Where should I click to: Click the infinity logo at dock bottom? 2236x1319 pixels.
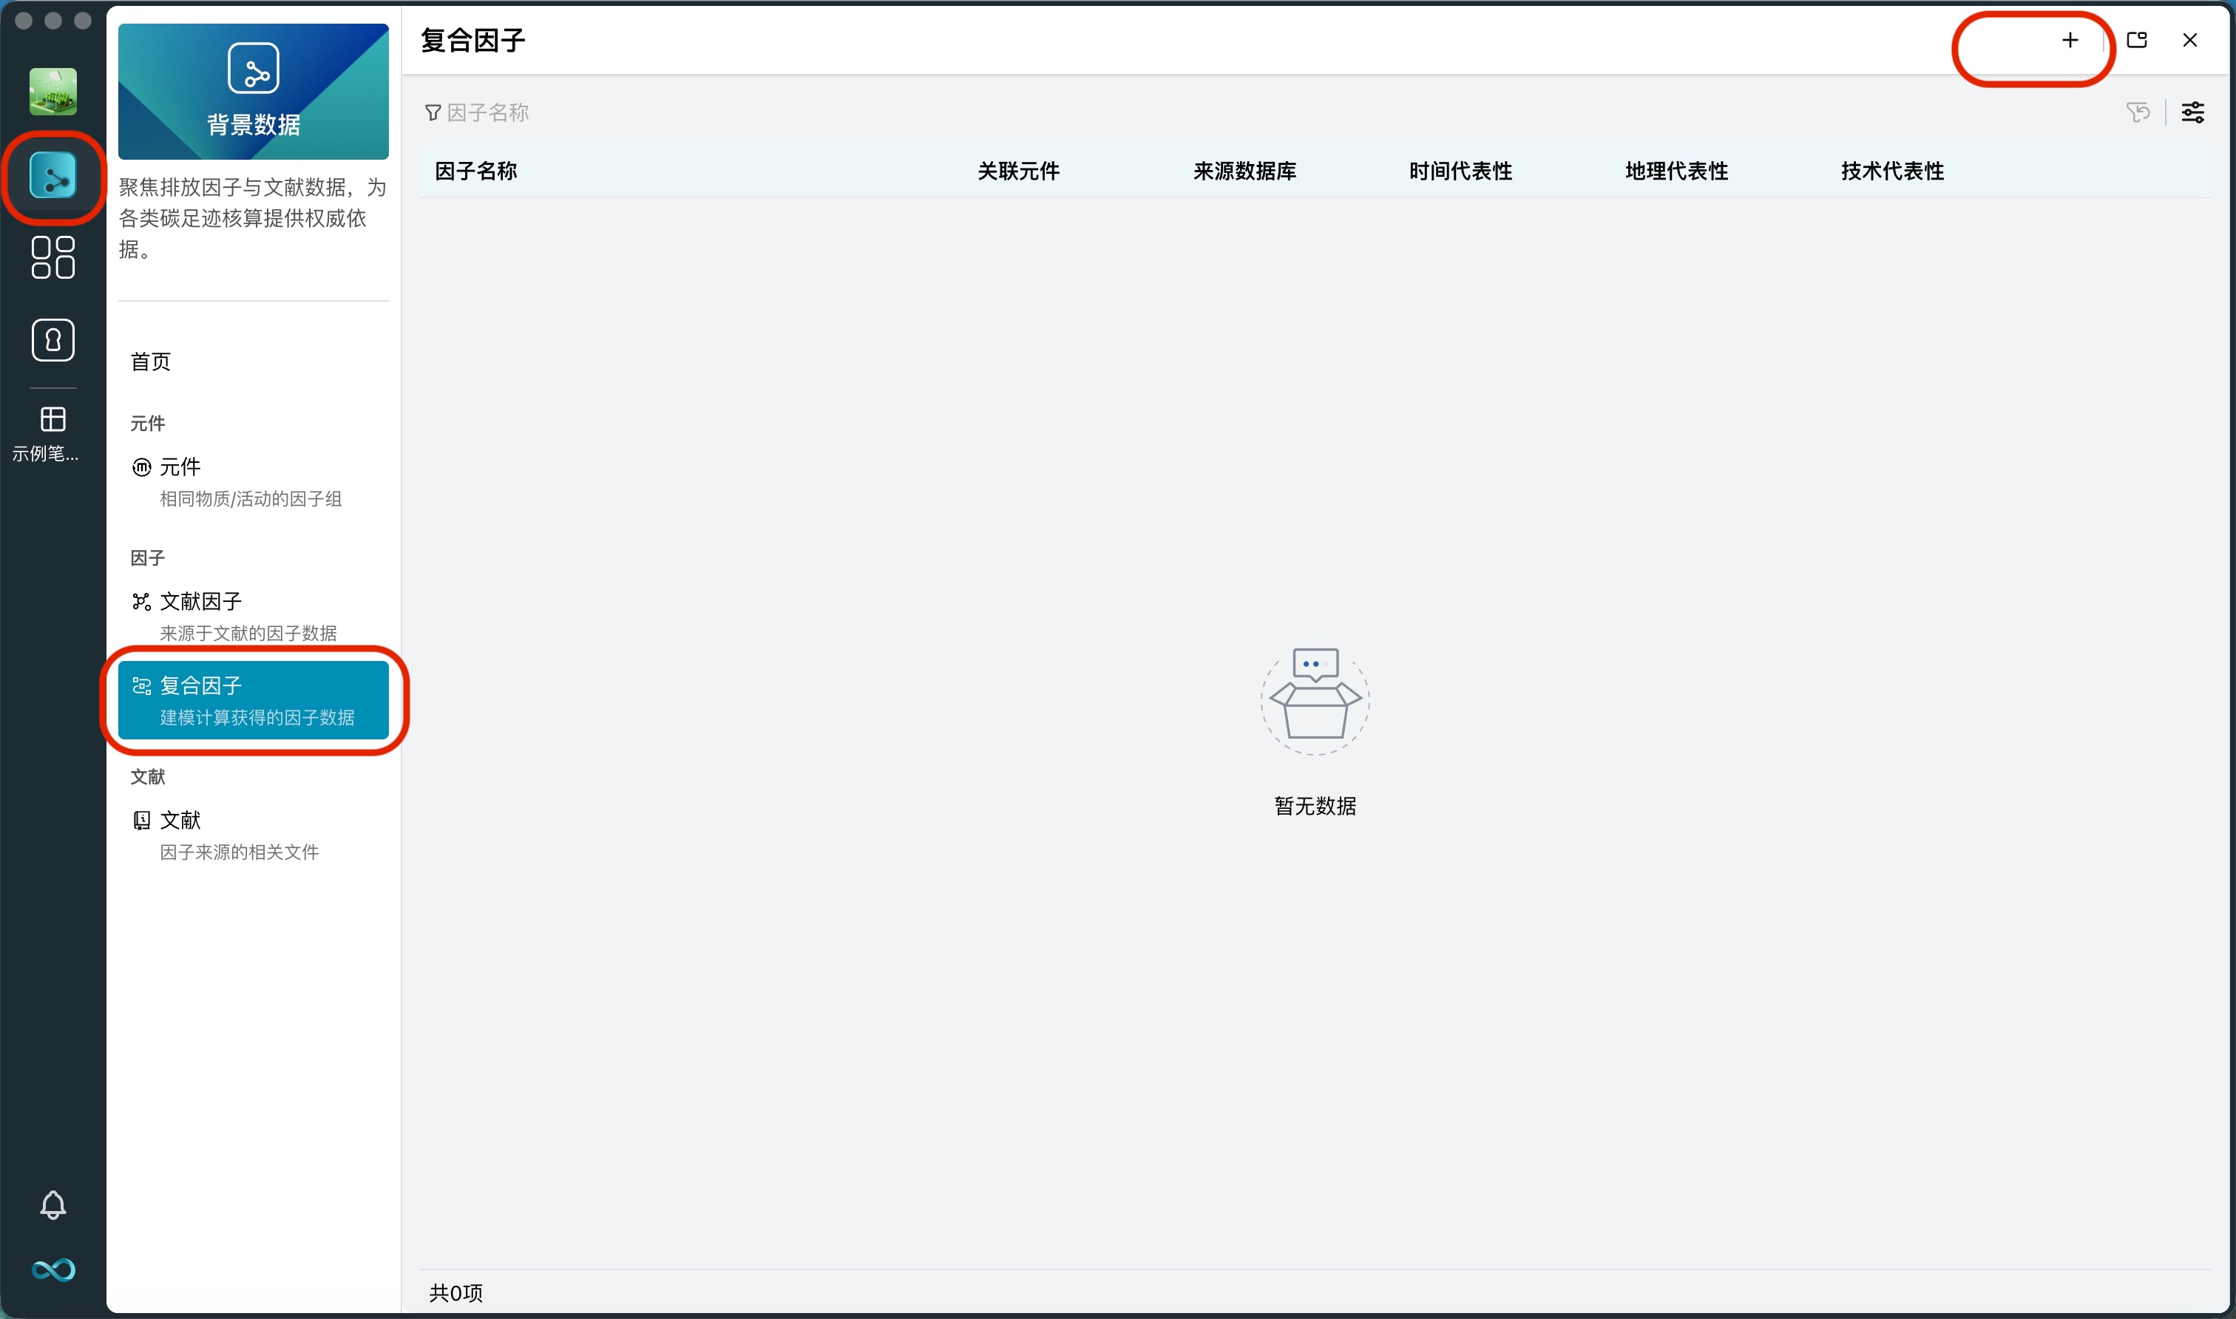[53, 1270]
